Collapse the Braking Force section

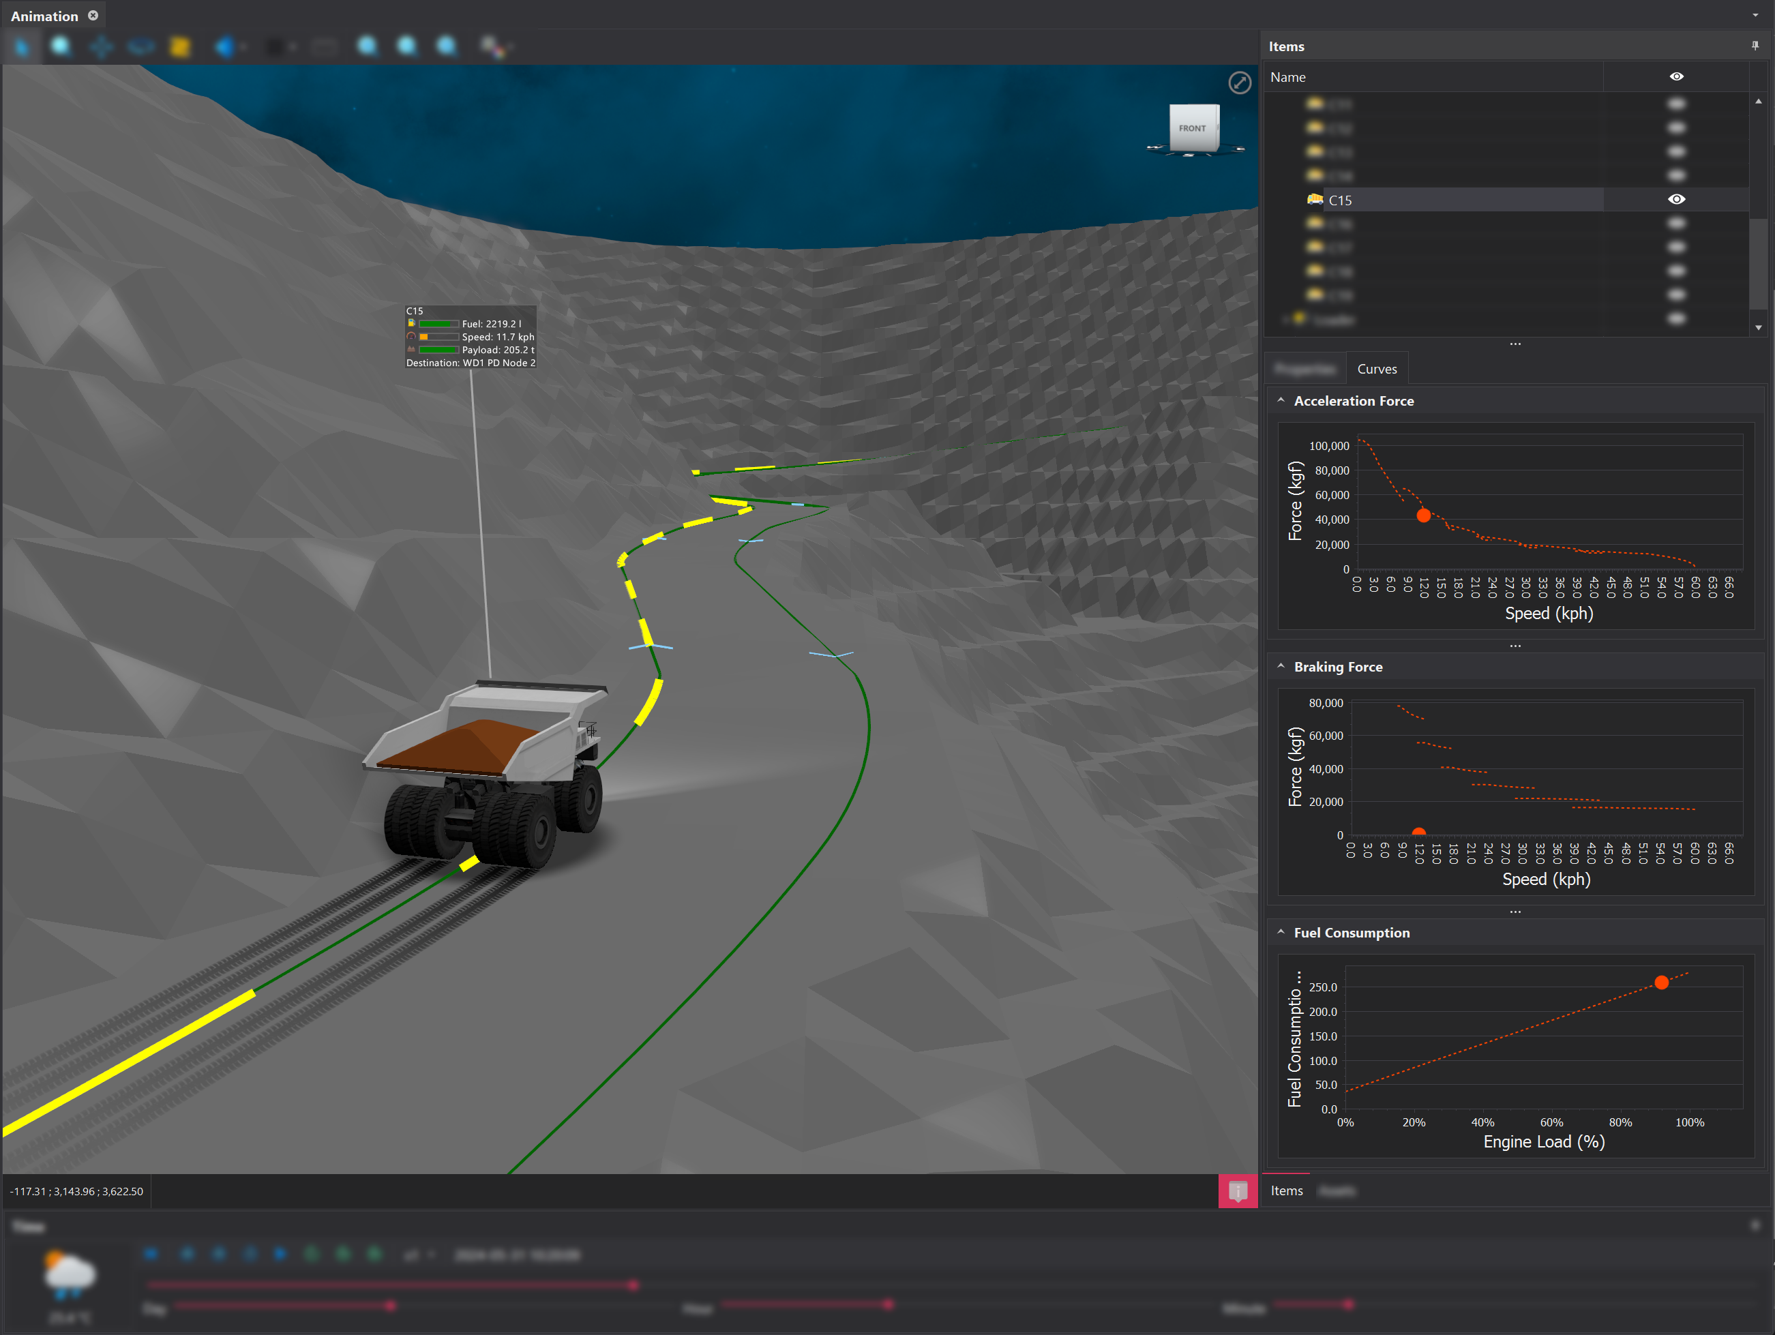click(1281, 667)
